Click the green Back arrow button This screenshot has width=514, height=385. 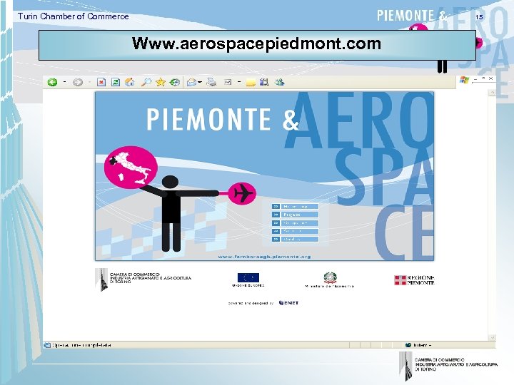[x=52, y=82]
